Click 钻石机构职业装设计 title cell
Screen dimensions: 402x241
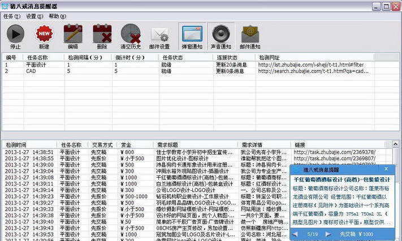(192, 196)
